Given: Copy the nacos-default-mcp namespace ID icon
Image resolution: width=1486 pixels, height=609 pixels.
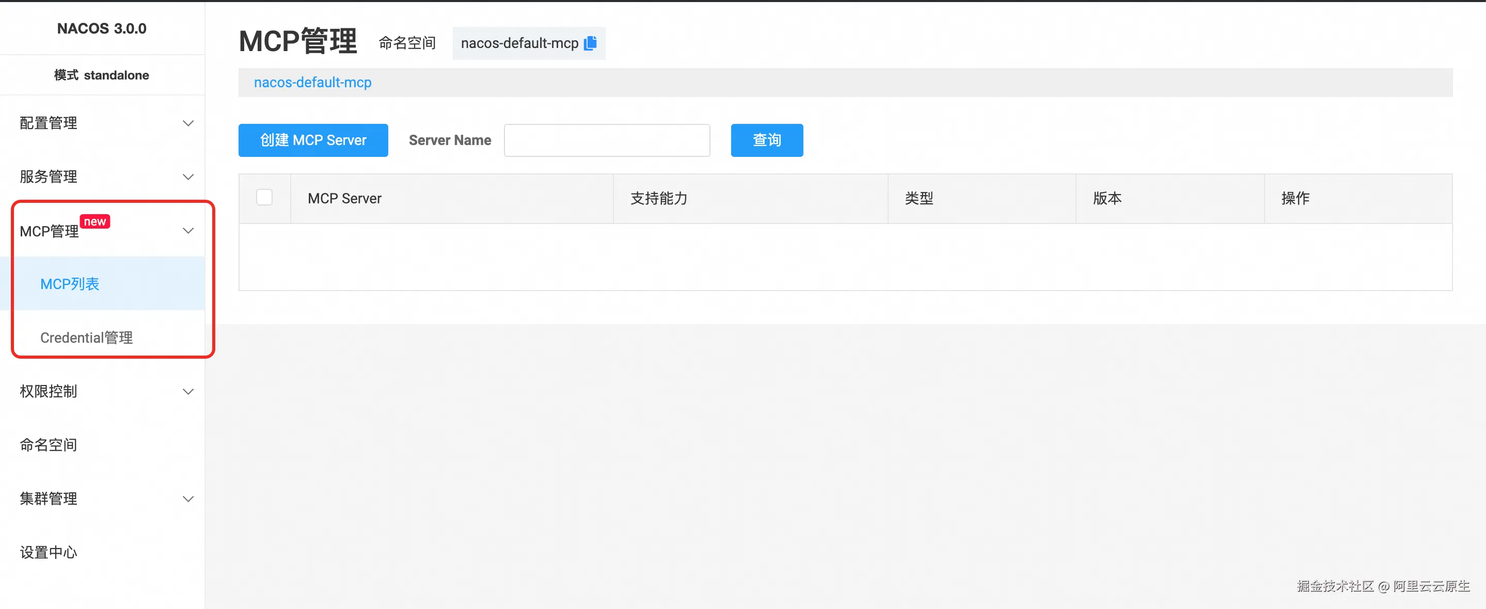Looking at the screenshot, I should coord(590,43).
